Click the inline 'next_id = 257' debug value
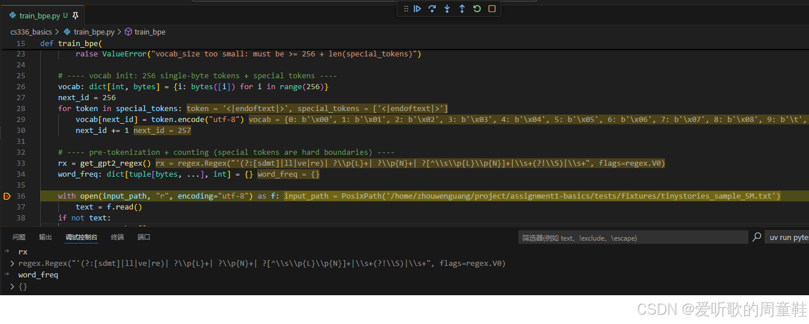 point(162,131)
